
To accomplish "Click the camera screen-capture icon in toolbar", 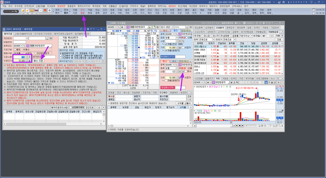I will click(36, 10).
